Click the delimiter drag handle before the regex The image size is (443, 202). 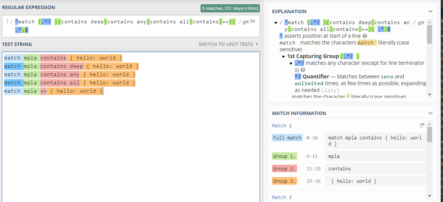[7, 21]
